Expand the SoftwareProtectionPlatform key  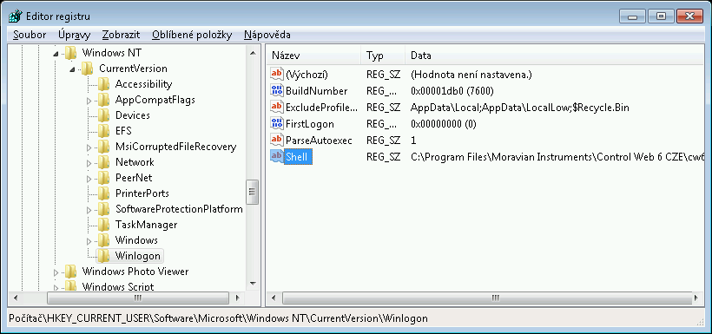point(89,210)
